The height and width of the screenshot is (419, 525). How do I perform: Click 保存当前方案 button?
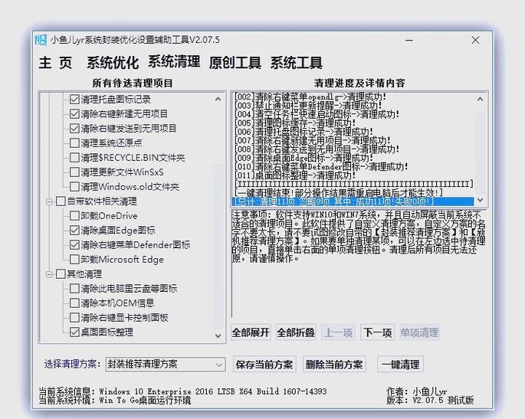(x=264, y=365)
